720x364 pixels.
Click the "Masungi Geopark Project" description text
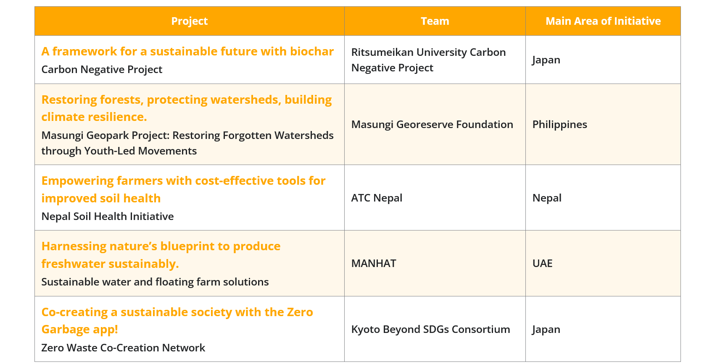click(x=187, y=136)
